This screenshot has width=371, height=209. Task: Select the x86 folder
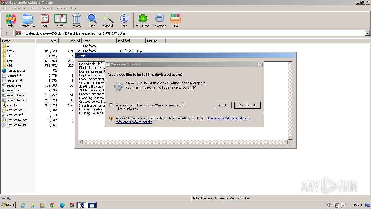[9, 66]
